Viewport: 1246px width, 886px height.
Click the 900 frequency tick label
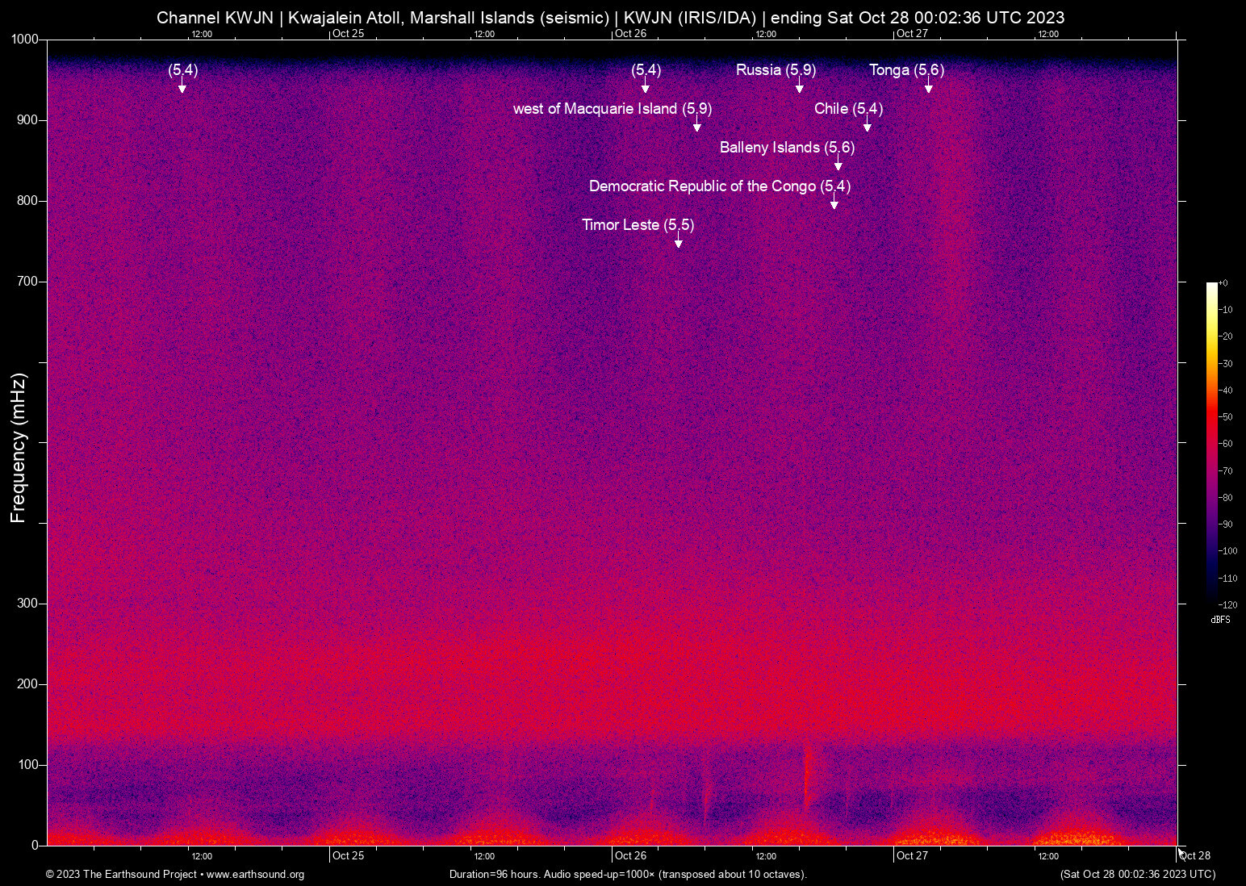coord(27,120)
